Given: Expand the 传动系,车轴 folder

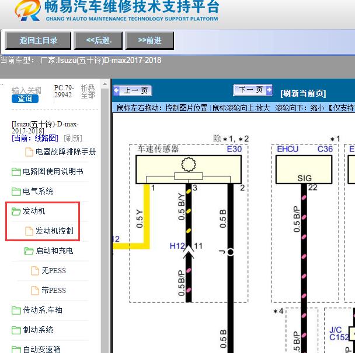Looking at the screenshot, I should tap(43, 310).
